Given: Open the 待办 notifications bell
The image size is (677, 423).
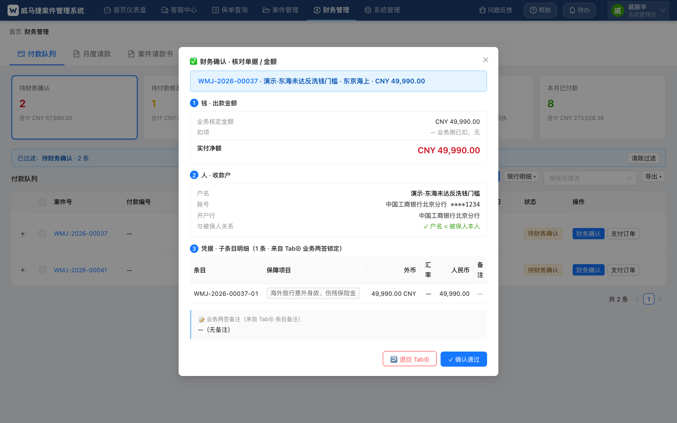Looking at the screenshot, I should (x=579, y=10).
